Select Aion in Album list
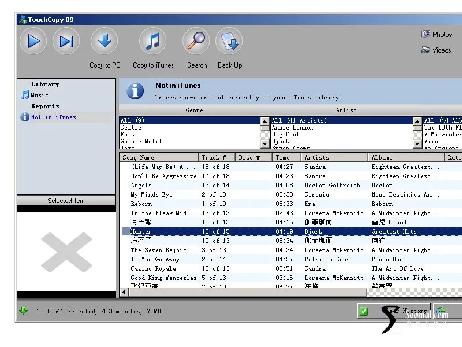Image resolution: width=462 pixels, height=347 pixels. click(431, 141)
